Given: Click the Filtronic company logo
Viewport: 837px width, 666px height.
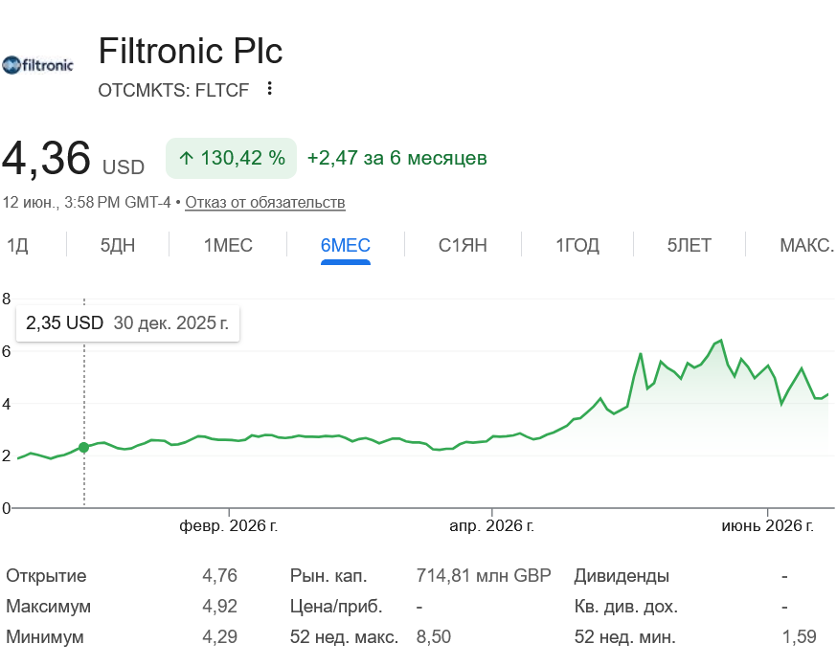Looking at the screenshot, I should pos(37,65).
